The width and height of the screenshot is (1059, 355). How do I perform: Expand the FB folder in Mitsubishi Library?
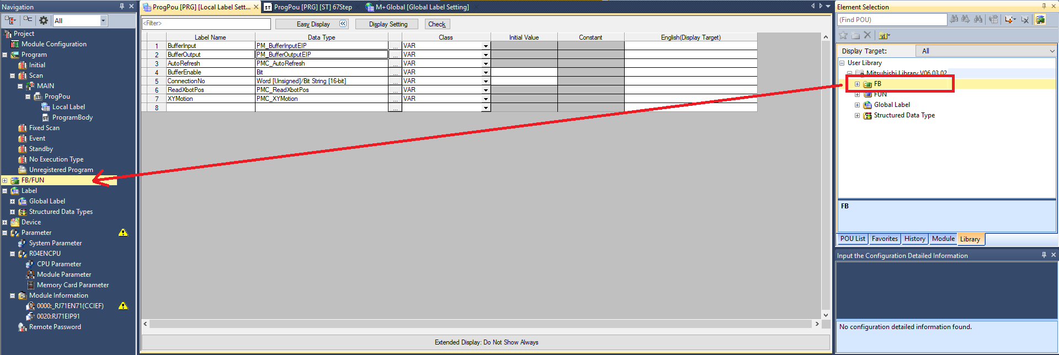point(857,84)
